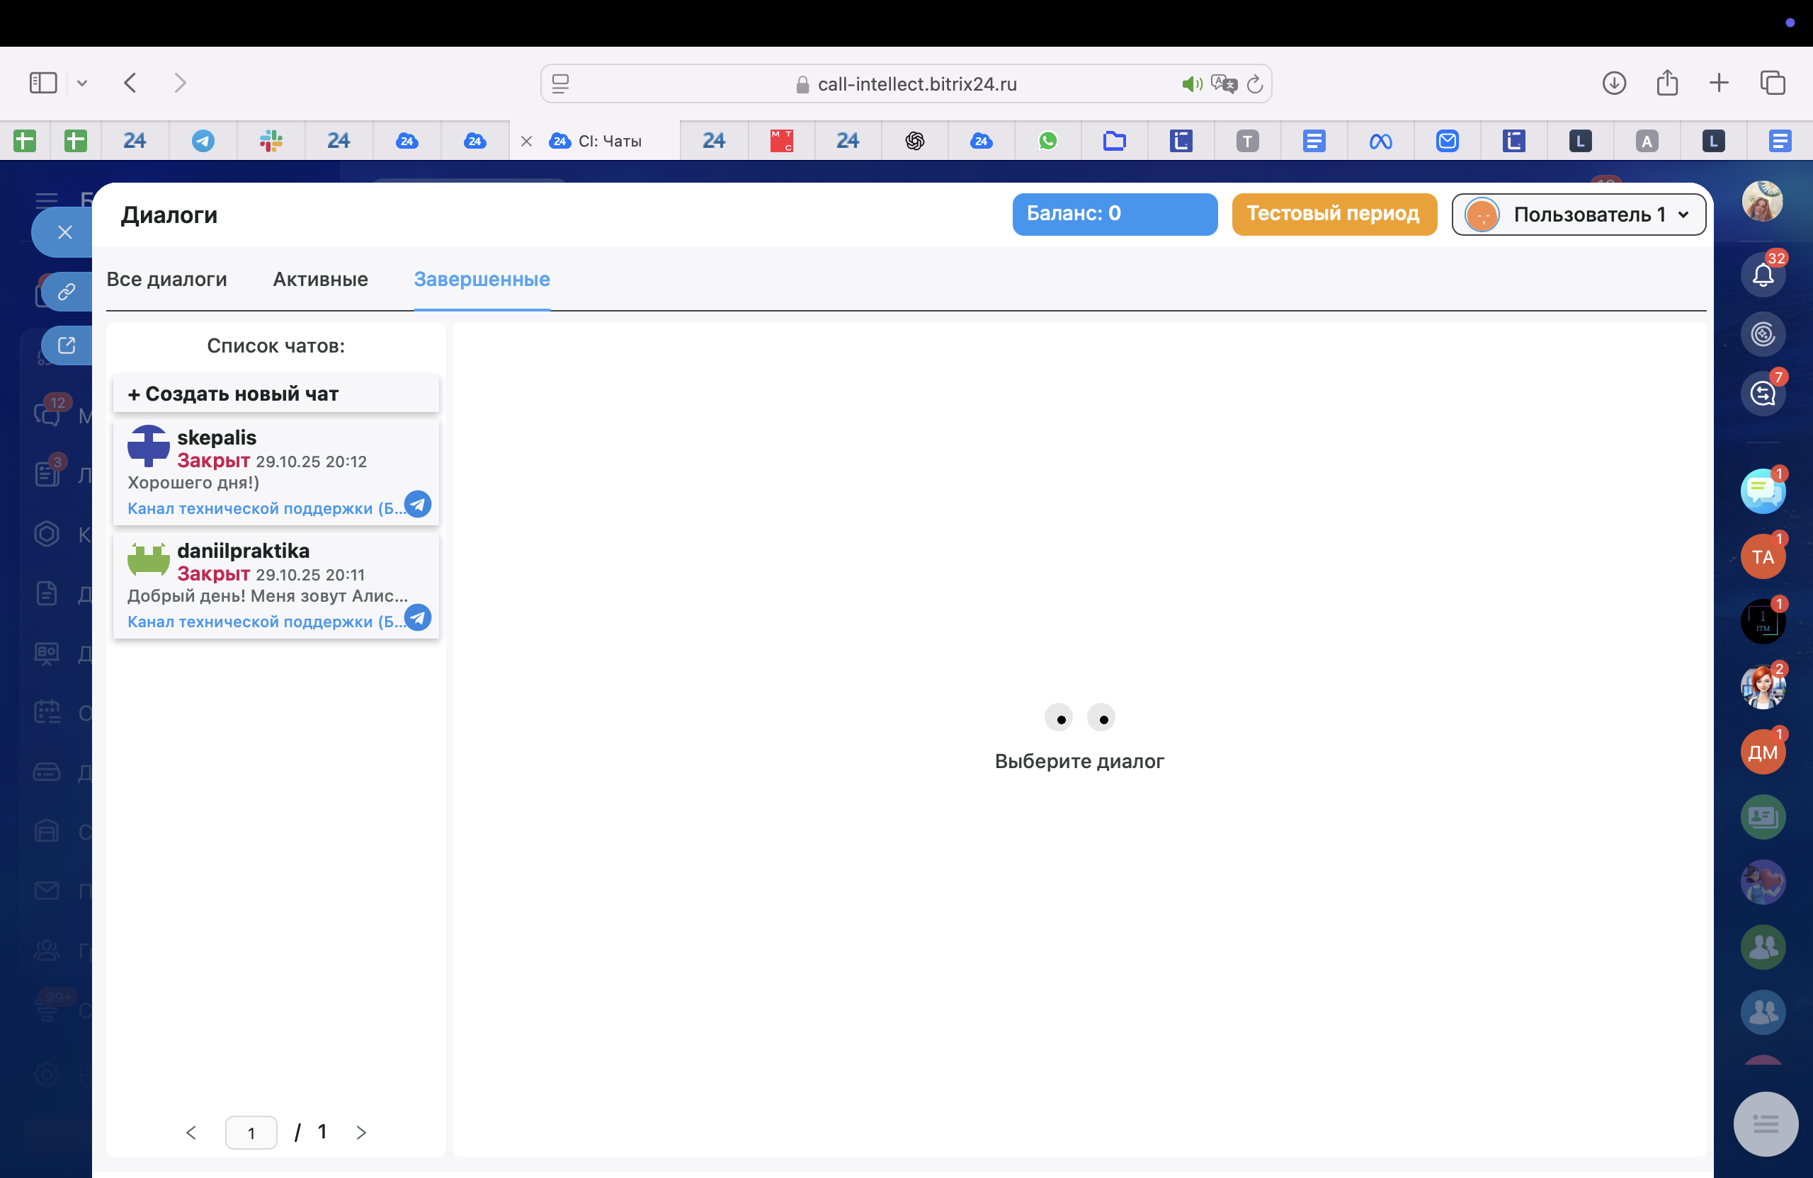Open the Safari downloads icon
Screen dimensions: 1813x1178
click(1613, 83)
